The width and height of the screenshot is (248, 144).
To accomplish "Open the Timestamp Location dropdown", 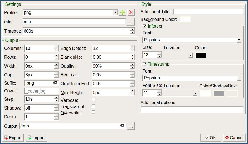I will (195, 93).
